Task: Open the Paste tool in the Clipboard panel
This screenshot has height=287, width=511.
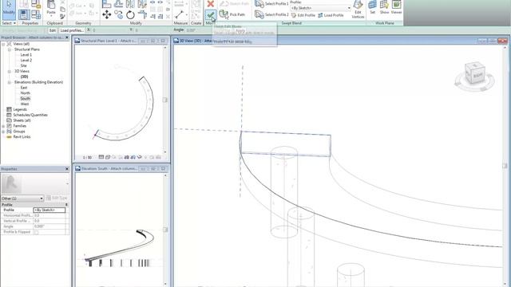Action: click(51, 8)
